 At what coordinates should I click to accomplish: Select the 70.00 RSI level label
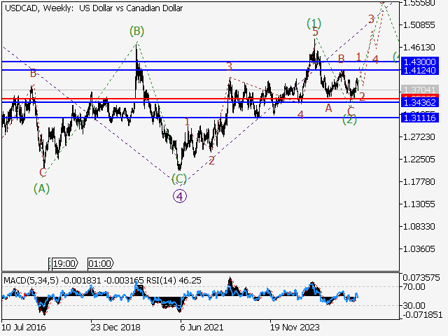[x=413, y=286]
